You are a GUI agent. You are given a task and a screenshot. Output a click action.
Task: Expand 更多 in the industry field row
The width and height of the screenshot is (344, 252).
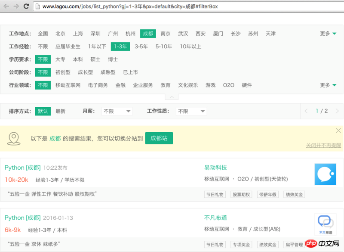(x=328, y=85)
